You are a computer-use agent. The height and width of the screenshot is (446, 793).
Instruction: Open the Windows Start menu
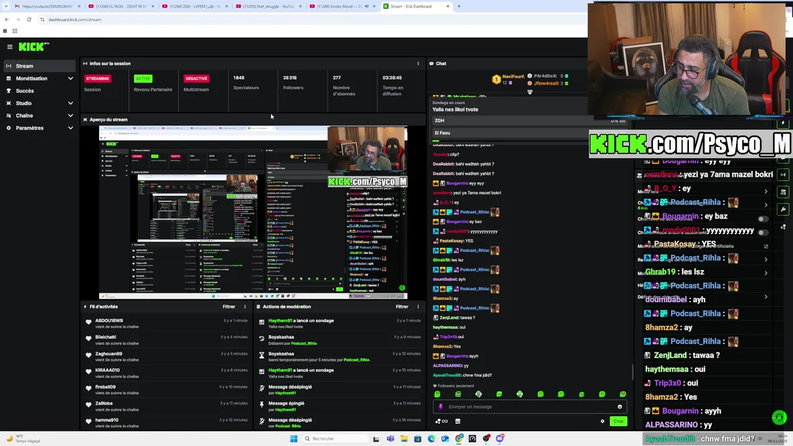[294, 439]
